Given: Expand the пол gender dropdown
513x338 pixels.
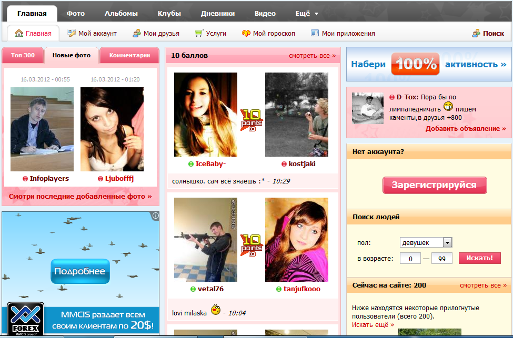Looking at the screenshot, I should pos(447,242).
